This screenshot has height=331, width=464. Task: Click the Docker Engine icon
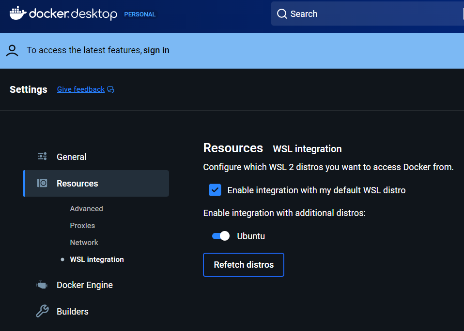click(42, 285)
